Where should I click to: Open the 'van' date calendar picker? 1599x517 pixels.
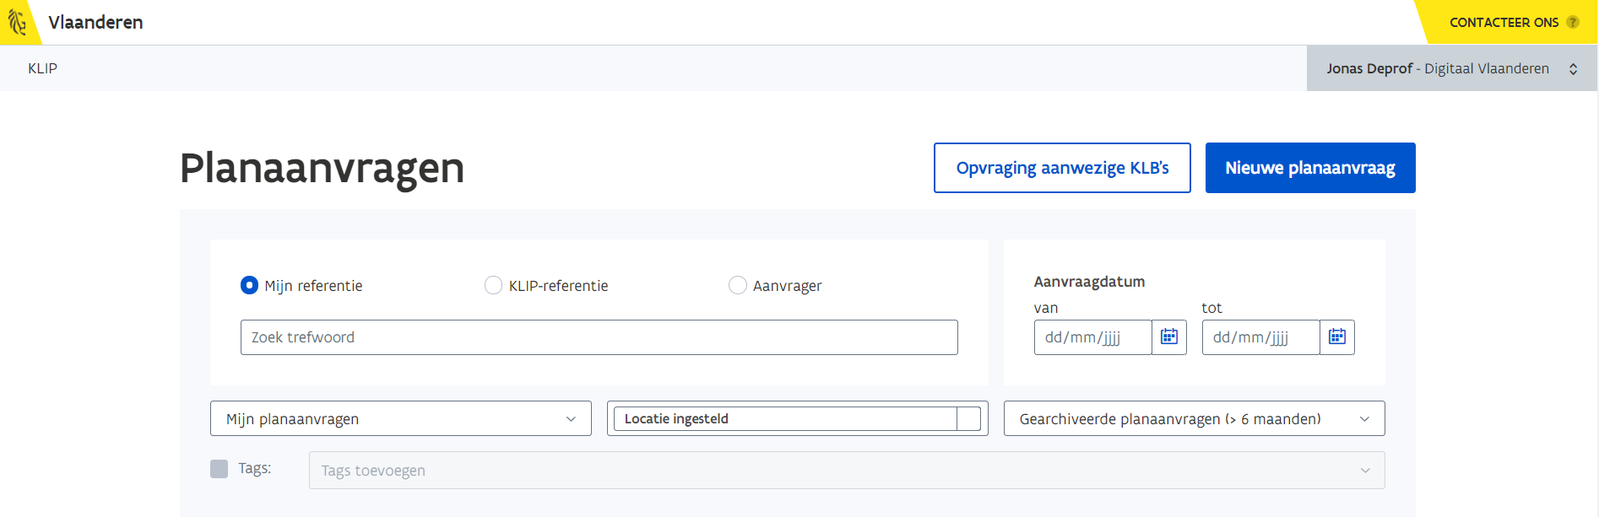(x=1169, y=337)
